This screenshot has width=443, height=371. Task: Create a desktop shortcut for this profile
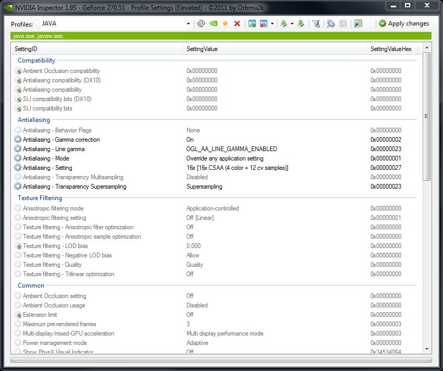pyautogui.click(x=358, y=24)
